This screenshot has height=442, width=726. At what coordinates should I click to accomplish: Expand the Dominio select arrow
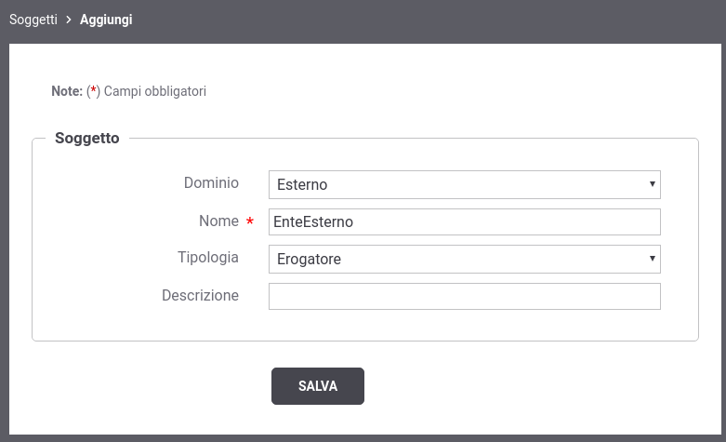point(652,184)
